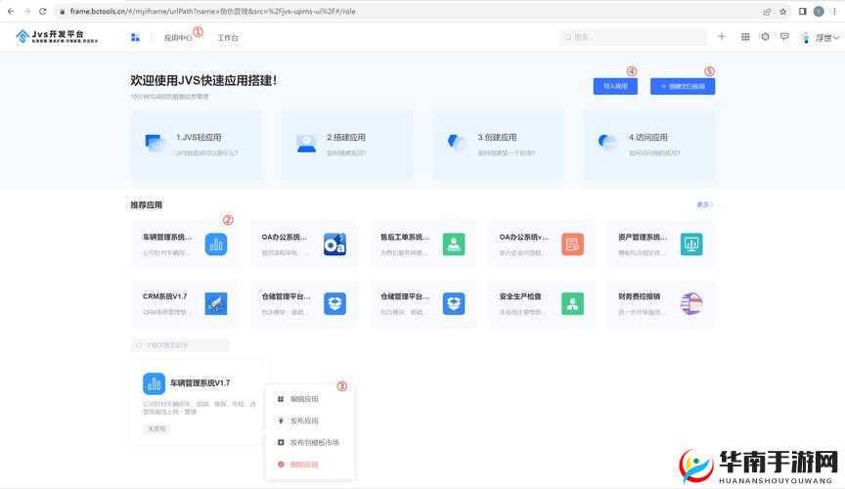Select the 车辆管理系统... recommended app title

pos(167,238)
